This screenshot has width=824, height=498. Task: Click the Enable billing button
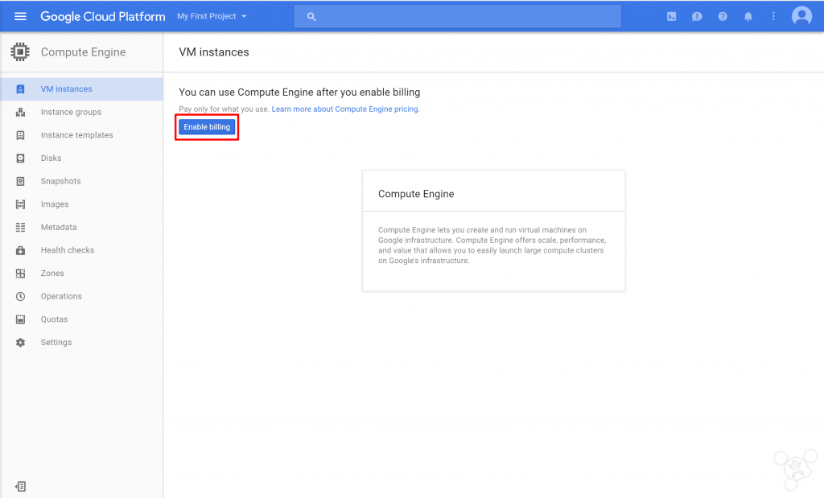click(207, 127)
